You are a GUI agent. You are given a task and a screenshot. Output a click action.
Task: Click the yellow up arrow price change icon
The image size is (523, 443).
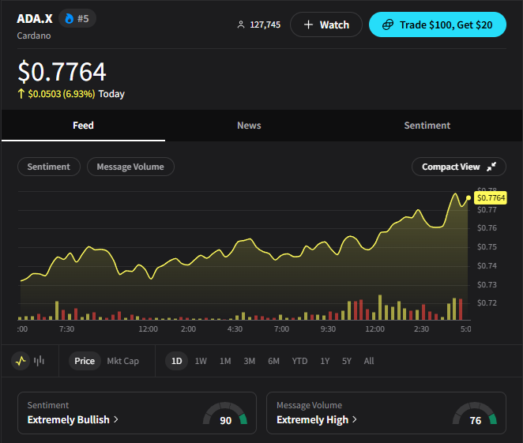[x=21, y=94]
